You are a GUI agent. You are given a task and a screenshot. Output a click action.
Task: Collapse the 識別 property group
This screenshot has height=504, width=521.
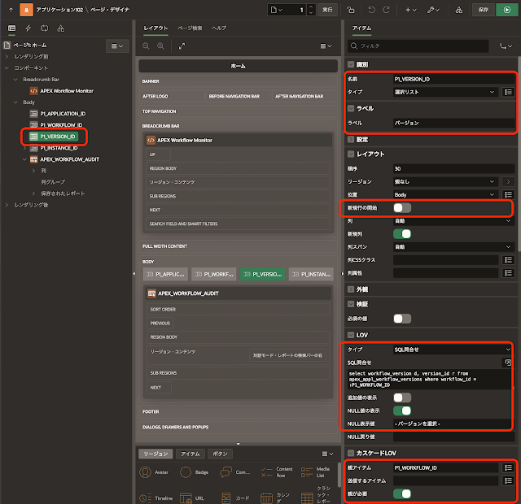pos(351,65)
